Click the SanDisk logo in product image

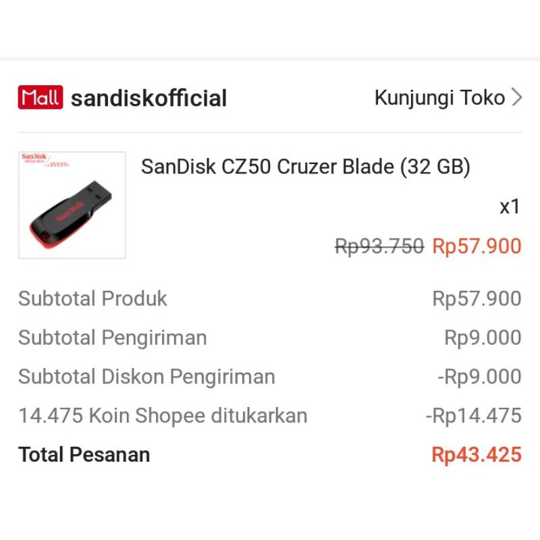pyautogui.click(x=32, y=157)
